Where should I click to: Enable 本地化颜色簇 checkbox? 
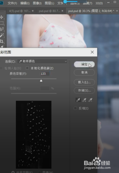[x=27, y=68]
